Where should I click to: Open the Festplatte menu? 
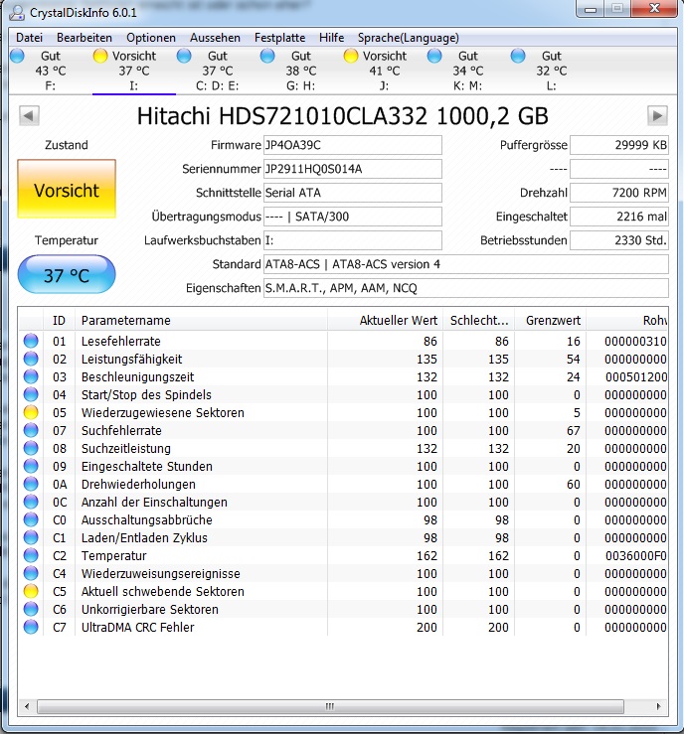tap(279, 38)
